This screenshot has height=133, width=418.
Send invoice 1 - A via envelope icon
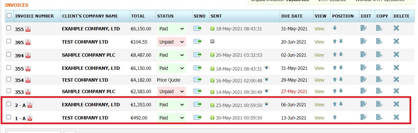point(198,118)
